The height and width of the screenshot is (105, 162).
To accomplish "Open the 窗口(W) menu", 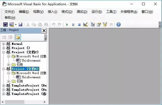I will coord(147,12).
